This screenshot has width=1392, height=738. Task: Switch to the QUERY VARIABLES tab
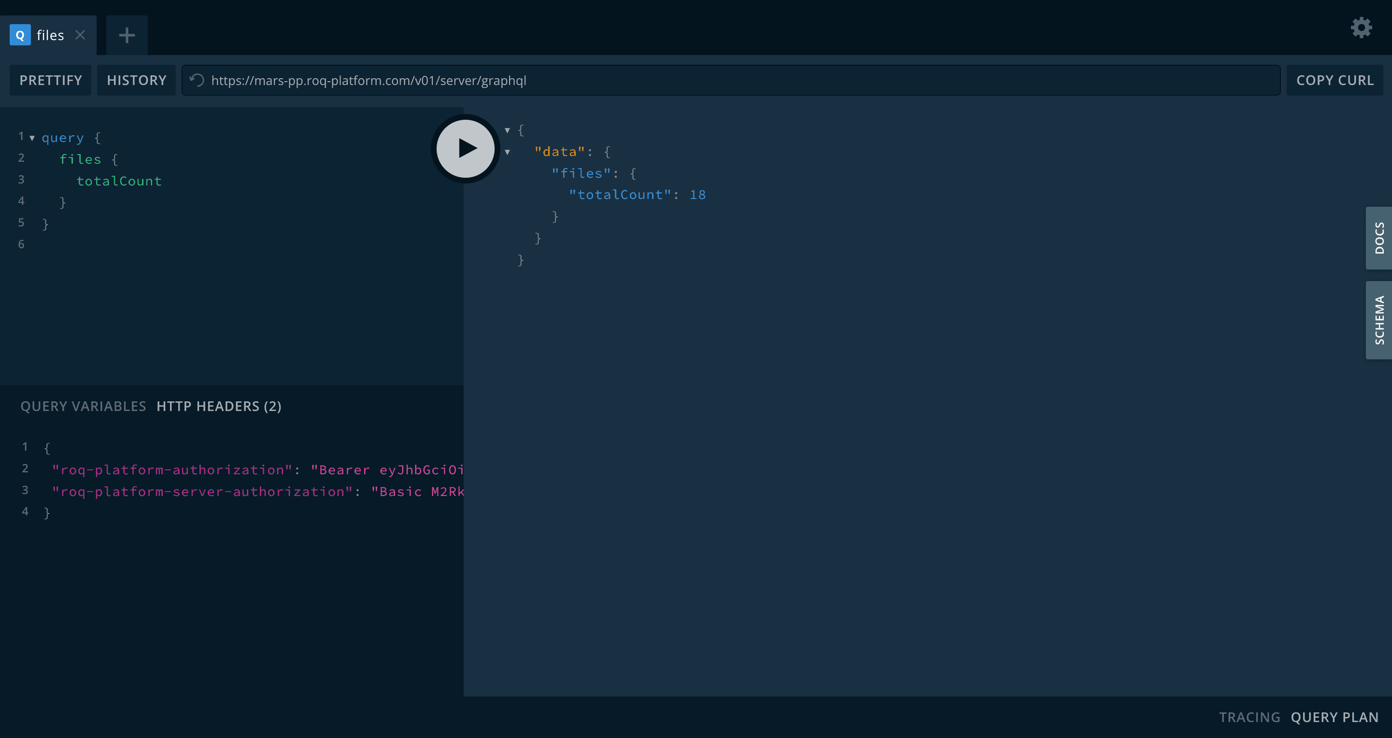[83, 406]
